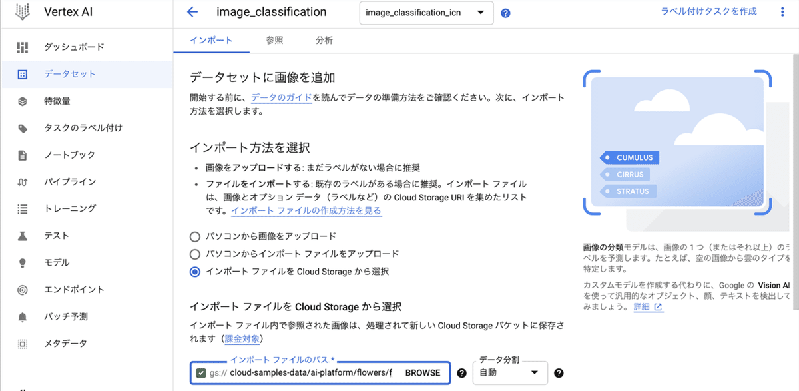Open the three-dot more options menu
Screen dimensions: 799x391
[x=782, y=12]
